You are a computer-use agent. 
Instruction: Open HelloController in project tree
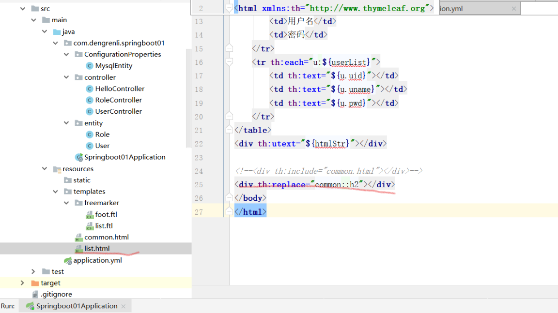[x=120, y=89]
